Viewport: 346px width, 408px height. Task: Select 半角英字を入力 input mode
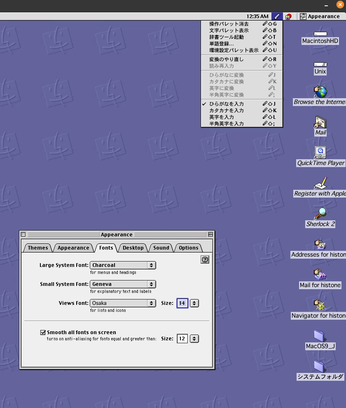[x=242, y=124]
